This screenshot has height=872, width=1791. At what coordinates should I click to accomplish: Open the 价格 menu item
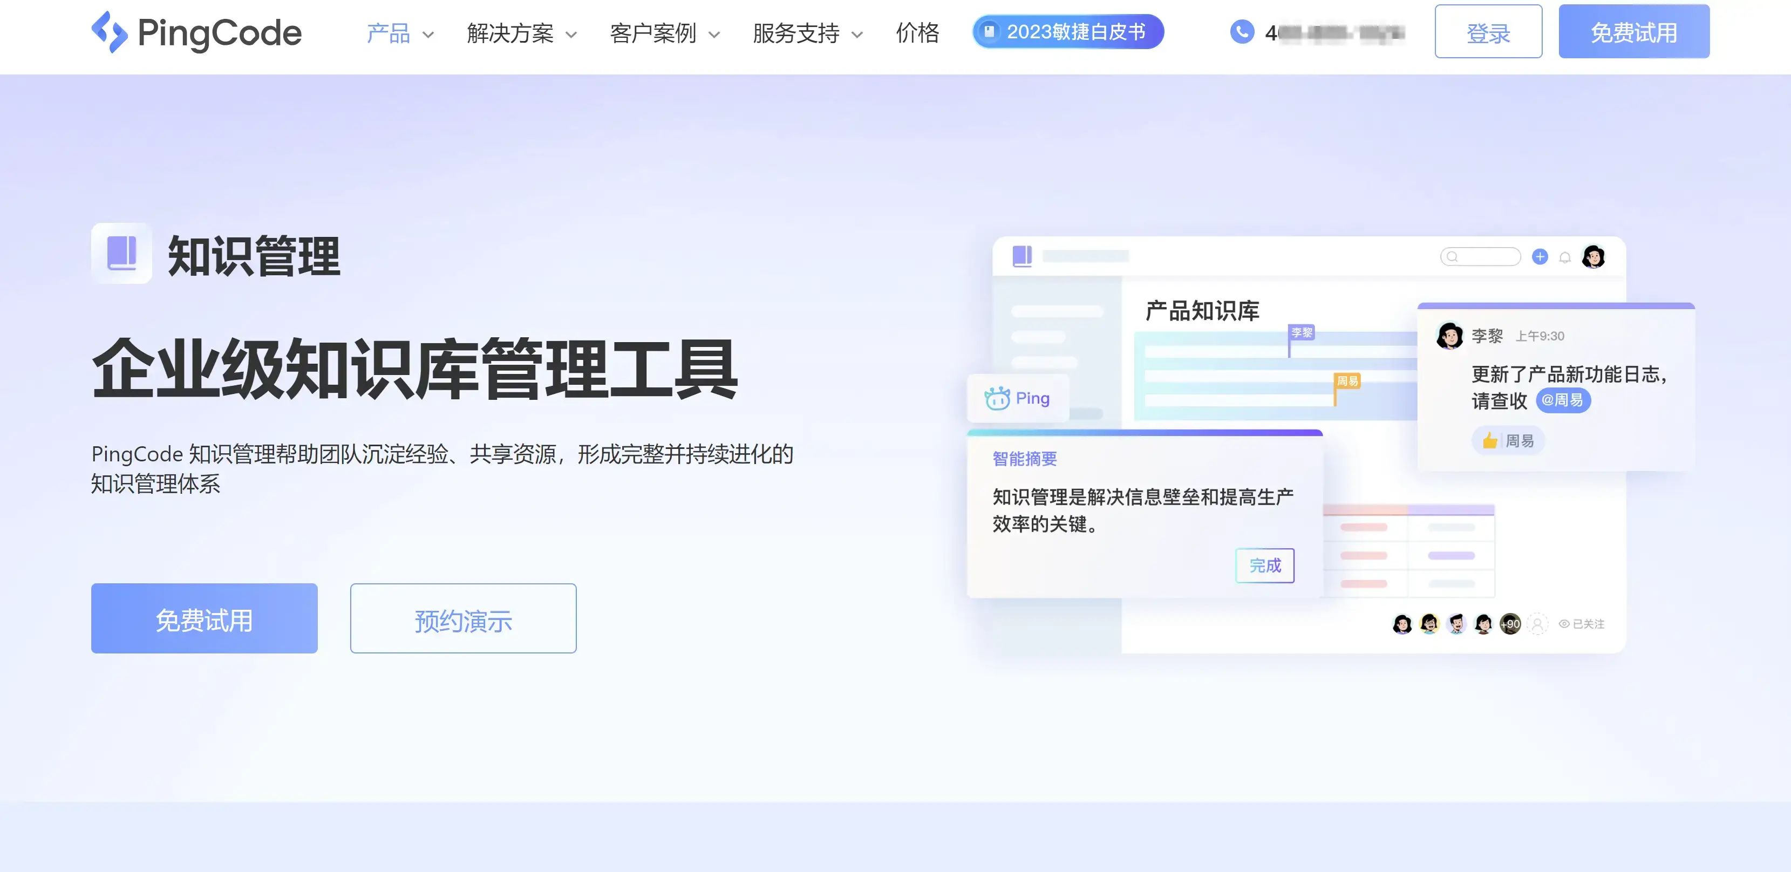[x=918, y=33]
